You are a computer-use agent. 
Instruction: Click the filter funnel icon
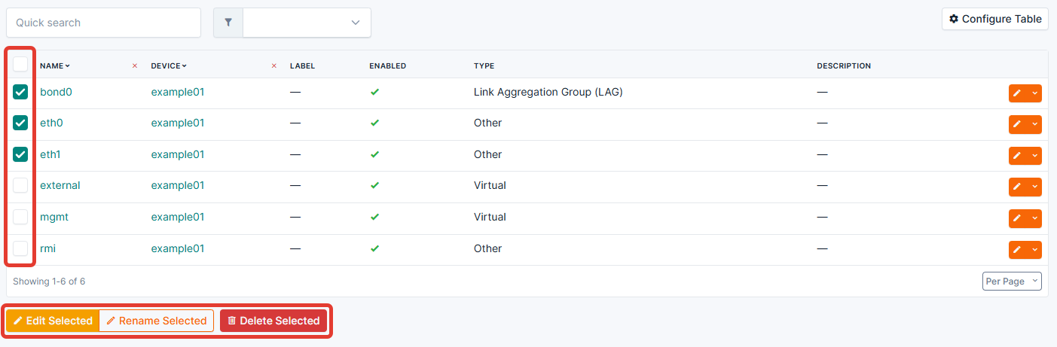click(228, 23)
